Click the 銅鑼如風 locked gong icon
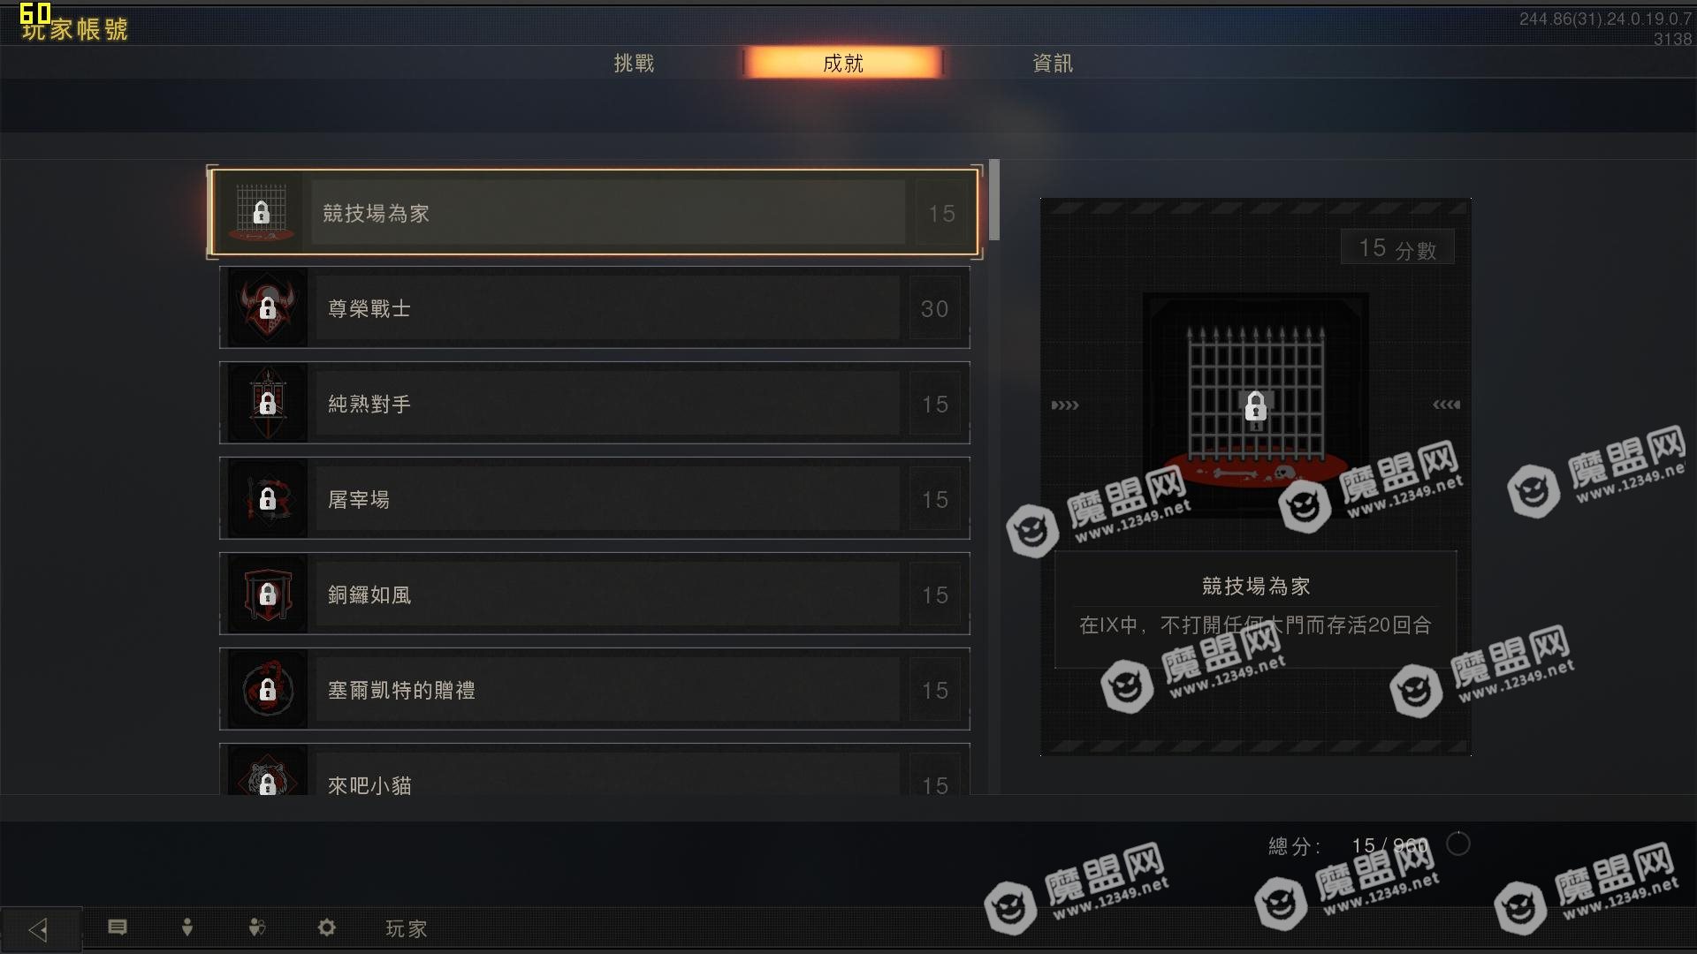The width and height of the screenshot is (1697, 954). 268,594
